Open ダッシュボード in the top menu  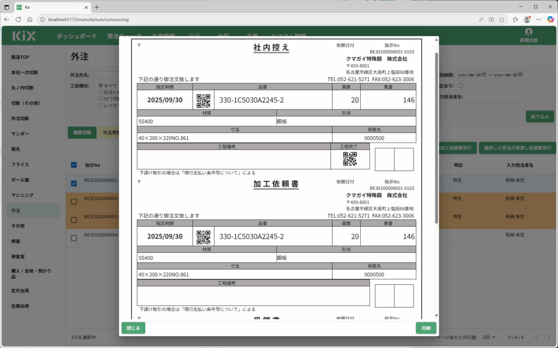point(76,36)
